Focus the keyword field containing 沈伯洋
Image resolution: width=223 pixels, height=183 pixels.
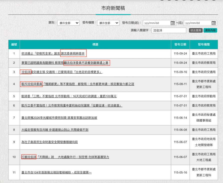click(x=169, y=30)
